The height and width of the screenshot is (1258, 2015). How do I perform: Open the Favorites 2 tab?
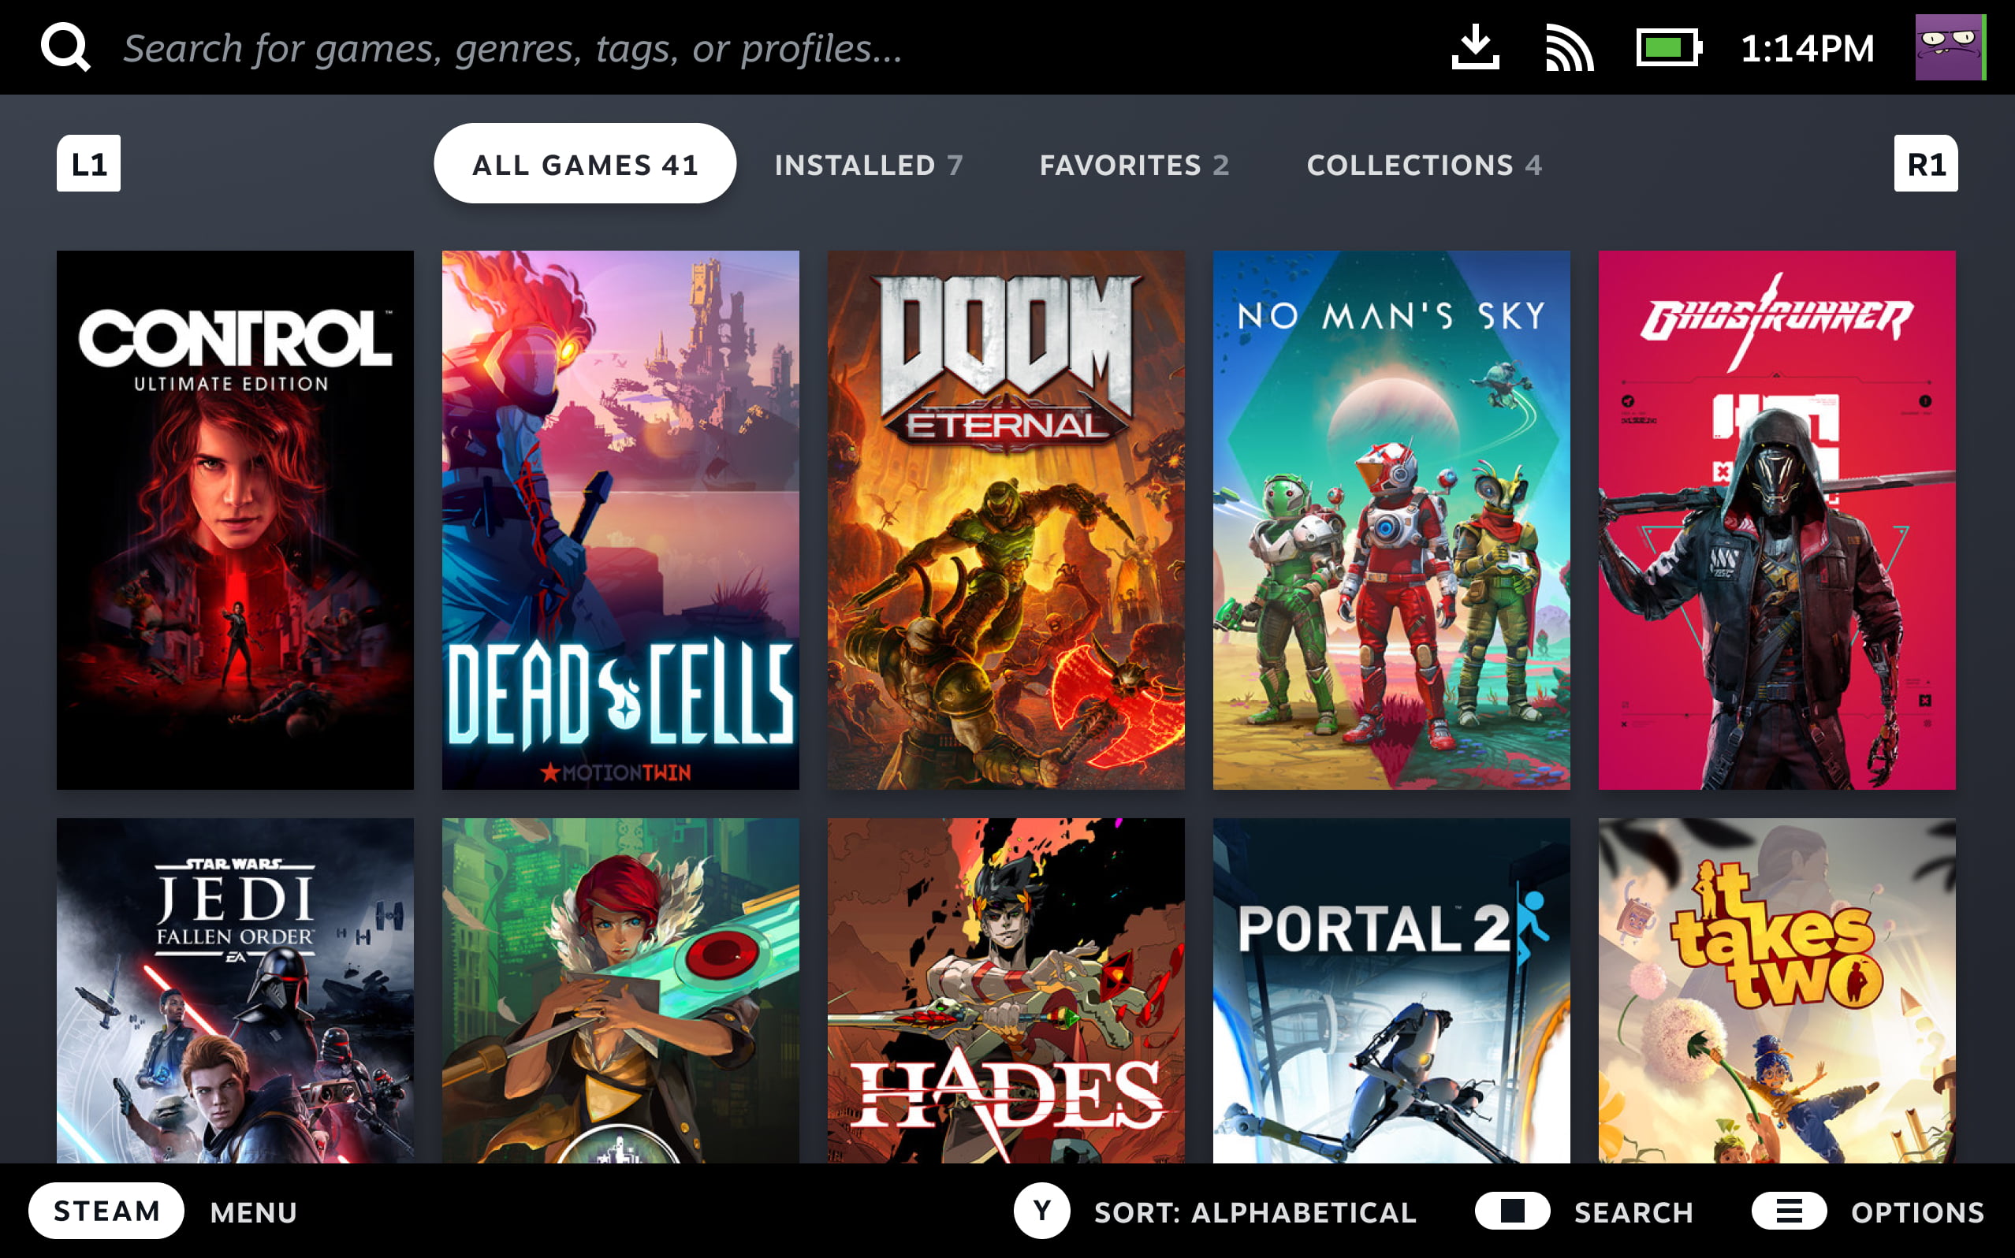click(1134, 165)
